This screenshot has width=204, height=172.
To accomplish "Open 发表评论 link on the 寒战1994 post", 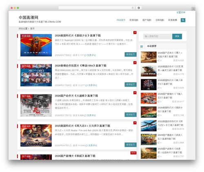I will [93, 85].
